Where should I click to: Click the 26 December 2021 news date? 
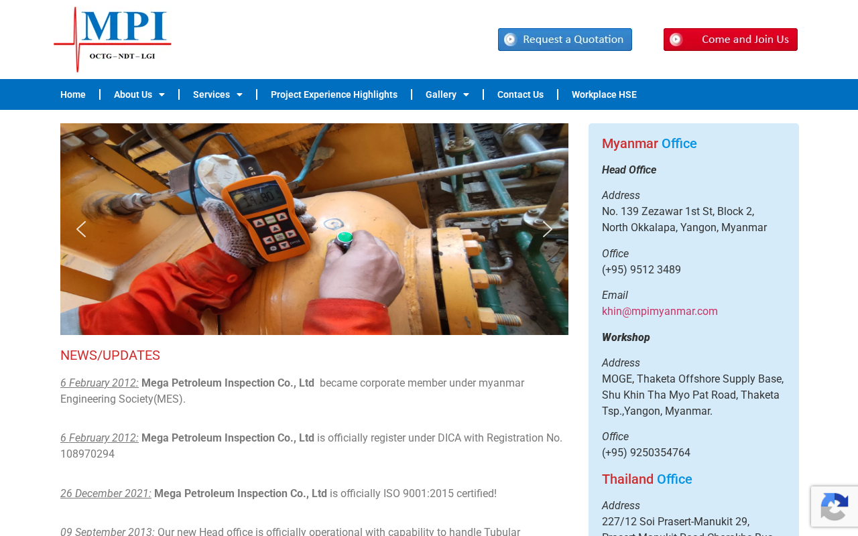[x=106, y=494]
